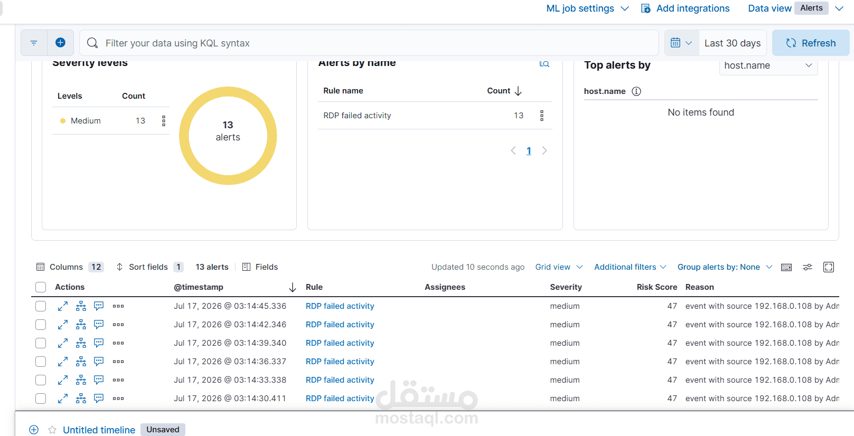Analyze event for 03:14:42.346 alert
The height and width of the screenshot is (436, 854).
click(x=81, y=325)
